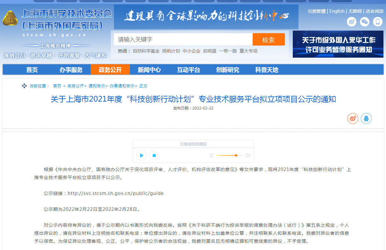Click the keyword search input field
Image resolution: width=386 pixels, height=250 pixels.
(183, 39)
